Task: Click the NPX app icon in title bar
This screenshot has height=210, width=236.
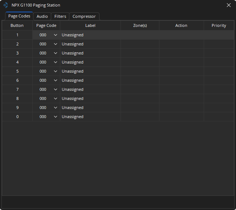Action: tap(5, 5)
